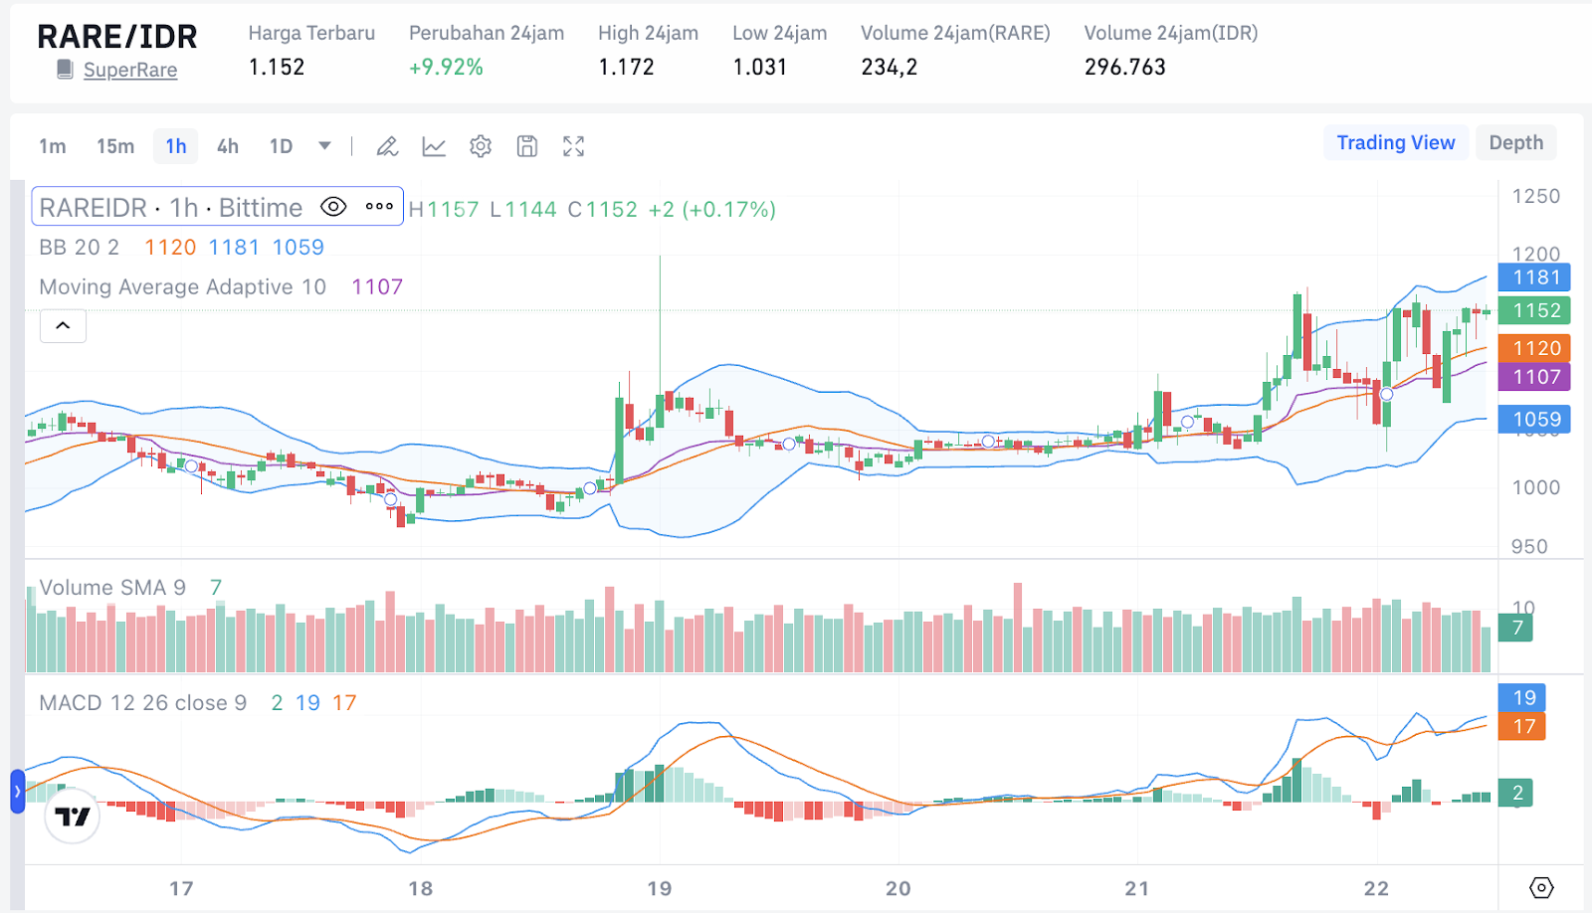Open the SuperRare link

[x=130, y=70]
